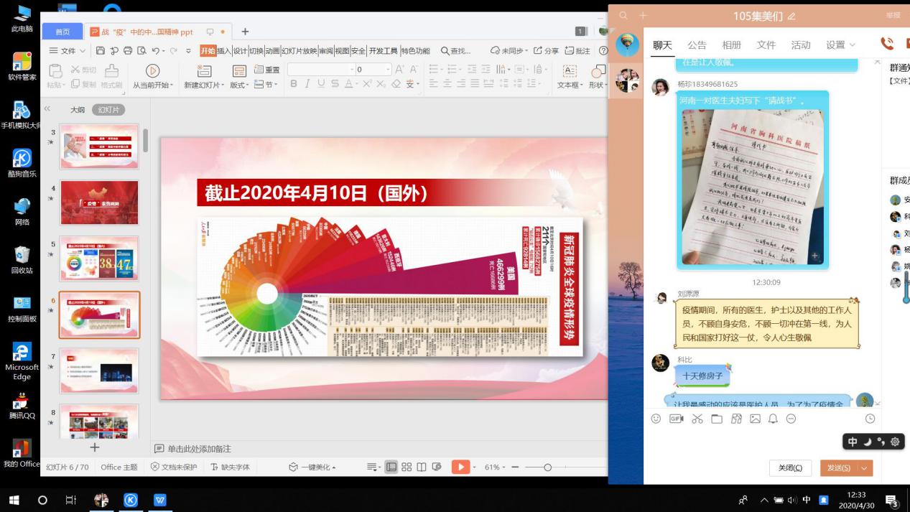Start a group voice call
Viewport: 910px width, 512px height.
[x=887, y=45]
